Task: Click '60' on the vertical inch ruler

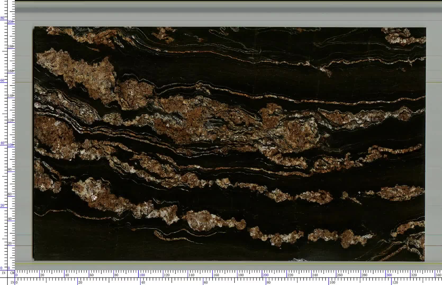Action: pyautogui.click(x=2, y=80)
